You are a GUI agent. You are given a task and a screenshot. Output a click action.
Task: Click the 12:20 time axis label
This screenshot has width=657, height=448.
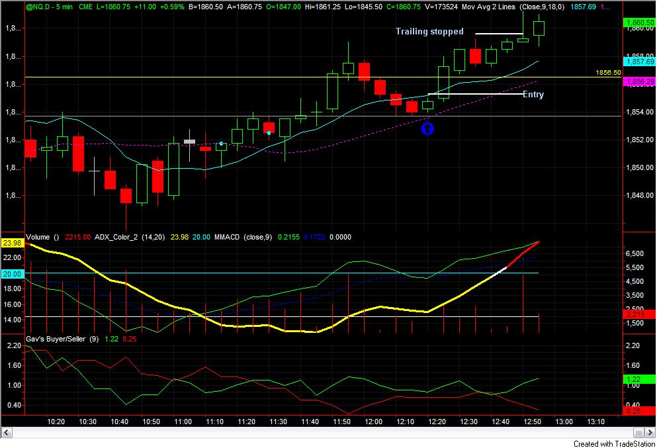pyautogui.click(x=437, y=422)
